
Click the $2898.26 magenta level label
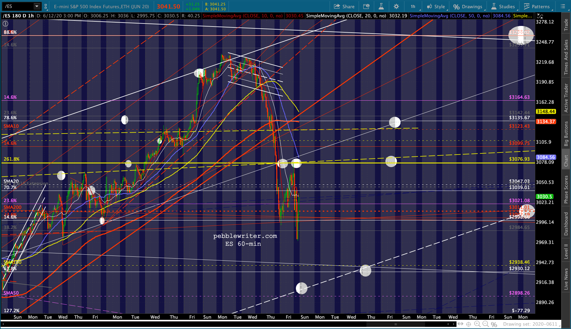click(519, 293)
